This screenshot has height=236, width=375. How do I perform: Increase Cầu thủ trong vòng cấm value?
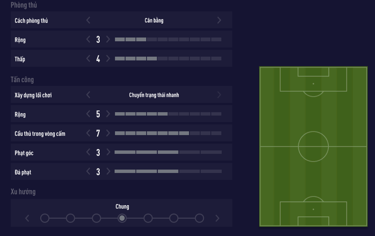(x=108, y=133)
